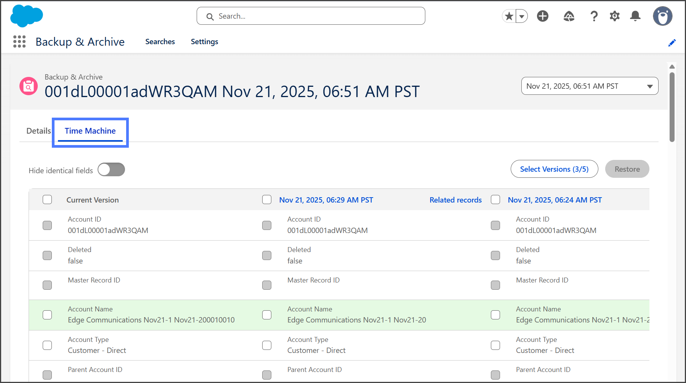Check the Current Version checkbox
The height and width of the screenshot is (383, 686).
[x=47, y=199]
